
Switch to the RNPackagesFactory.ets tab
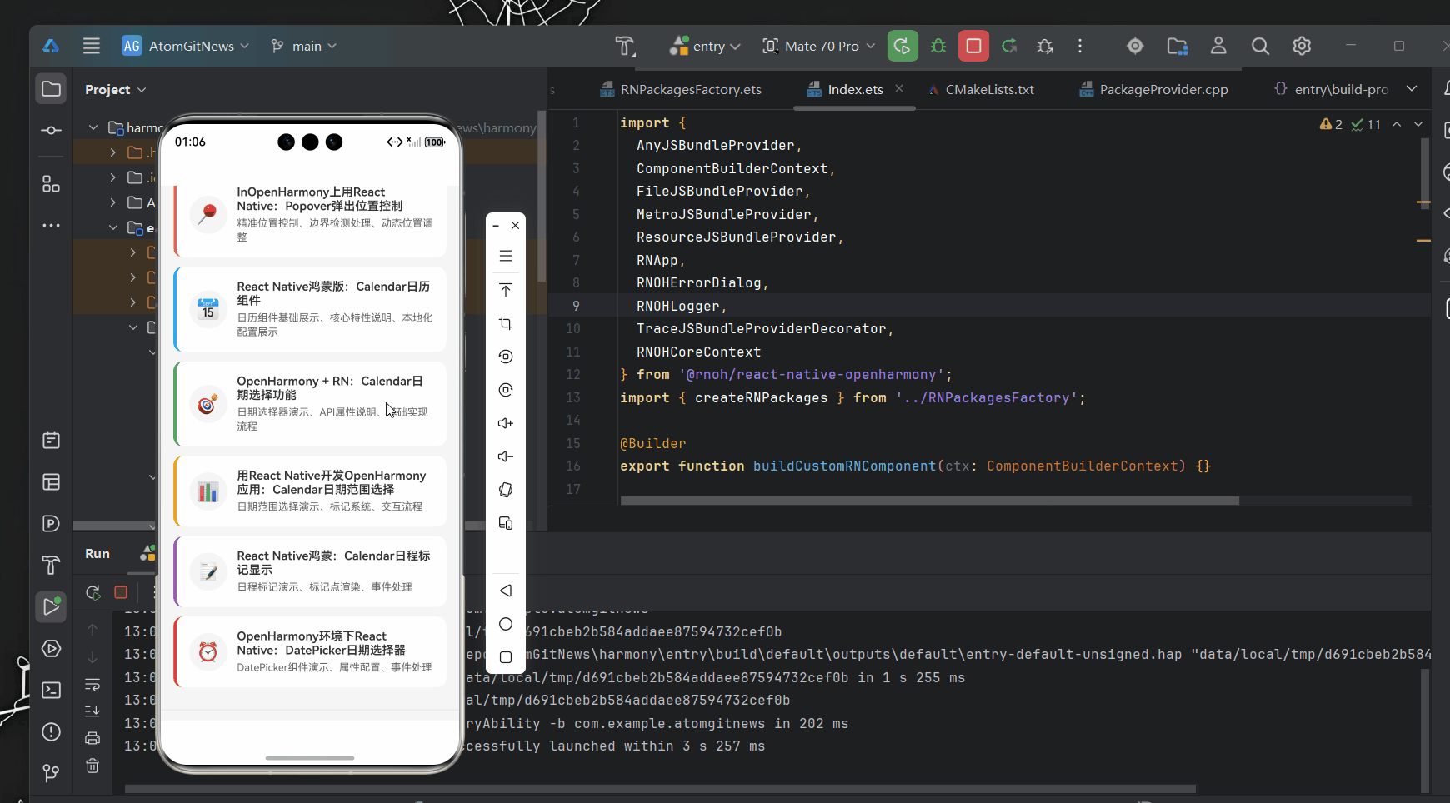681,89
